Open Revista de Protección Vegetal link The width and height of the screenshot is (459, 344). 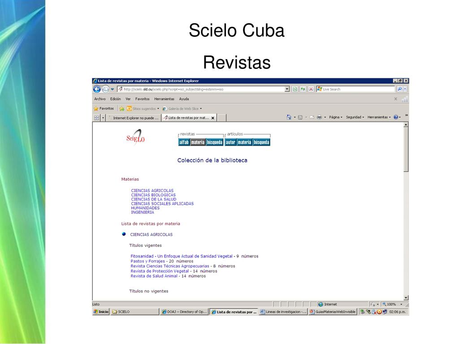[160, 271]
